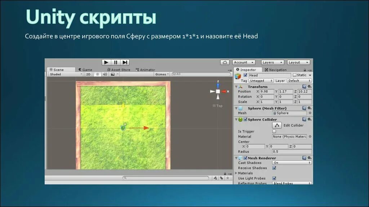The width and height of the screenshot is (369, 207).
Task: Advance one frame with the Step button
Action: coord(125,63)
